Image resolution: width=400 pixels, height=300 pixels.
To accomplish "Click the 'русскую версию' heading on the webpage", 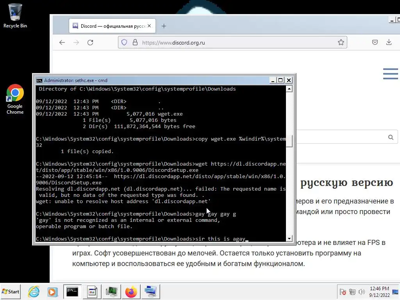I will (x=347, y=183).
